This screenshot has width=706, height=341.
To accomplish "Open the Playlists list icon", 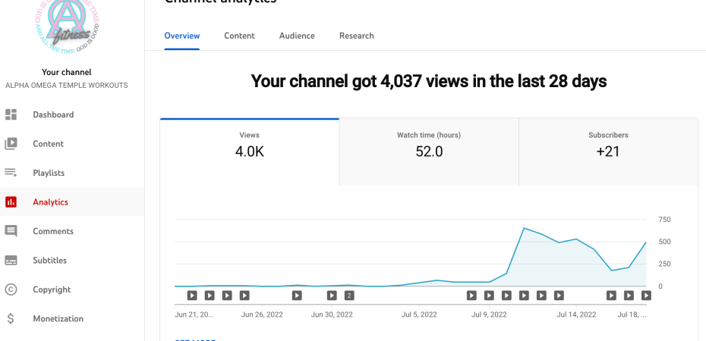I will pos(11,173).
